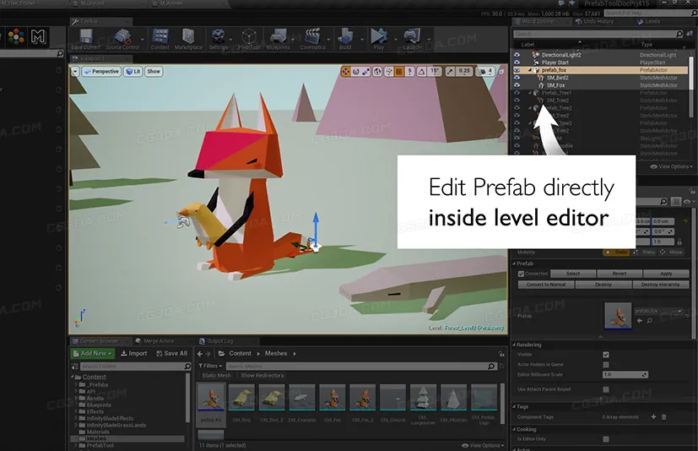
Task: Click the Save Current toolbar icon
Action: coord(85,39)
